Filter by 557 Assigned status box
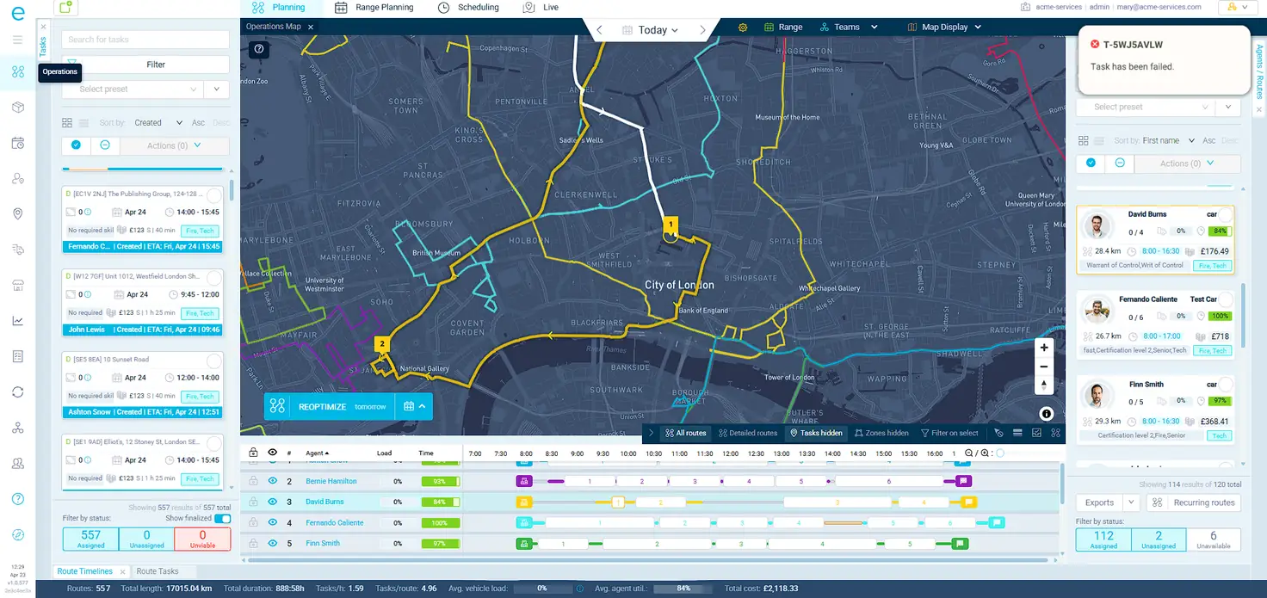 pyautogui.click(x=90, y=539)
